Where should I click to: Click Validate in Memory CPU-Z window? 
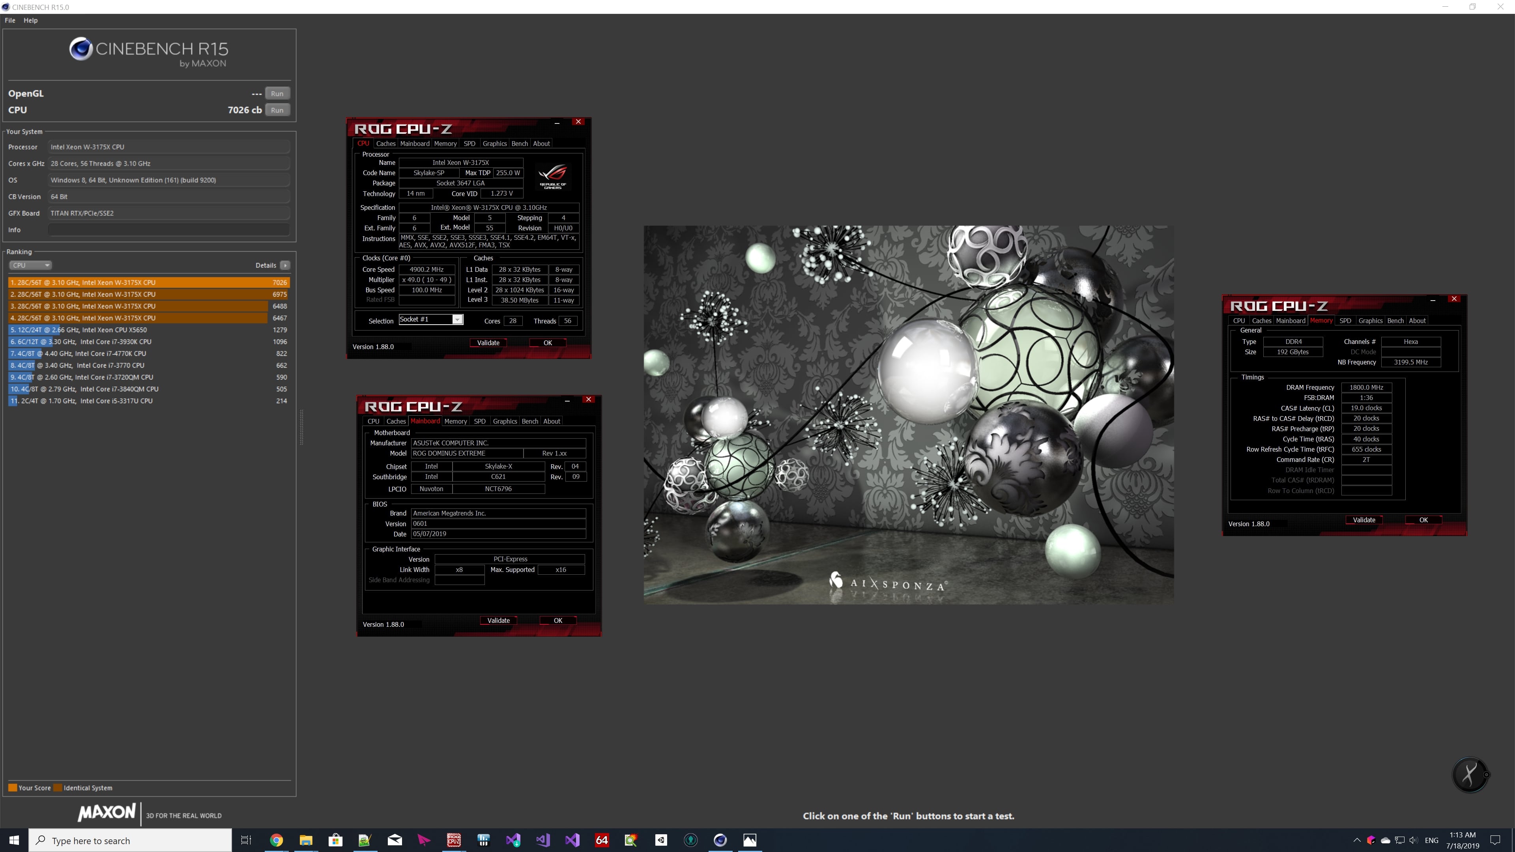pos(1364,520)
